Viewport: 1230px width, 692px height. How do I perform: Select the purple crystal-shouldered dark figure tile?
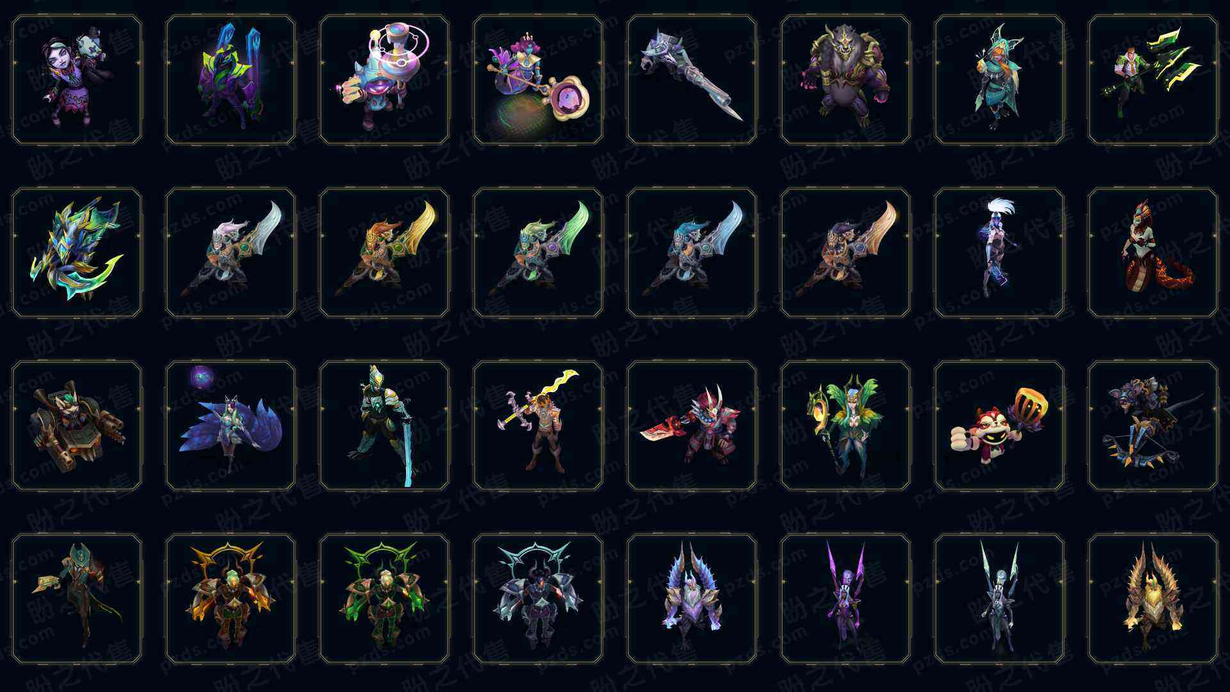tap(231, 79)
